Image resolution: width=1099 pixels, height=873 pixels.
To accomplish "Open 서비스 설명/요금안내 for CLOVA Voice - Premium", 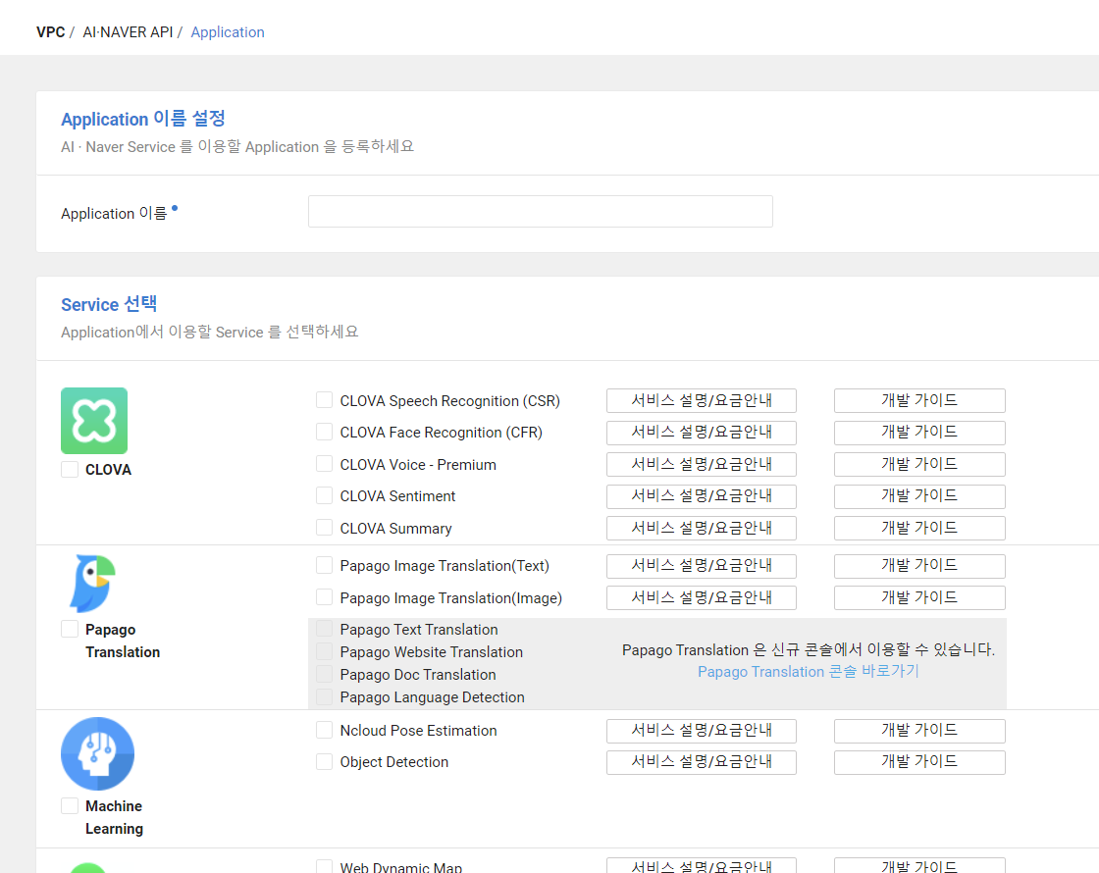I will click(x=702, y=465).
